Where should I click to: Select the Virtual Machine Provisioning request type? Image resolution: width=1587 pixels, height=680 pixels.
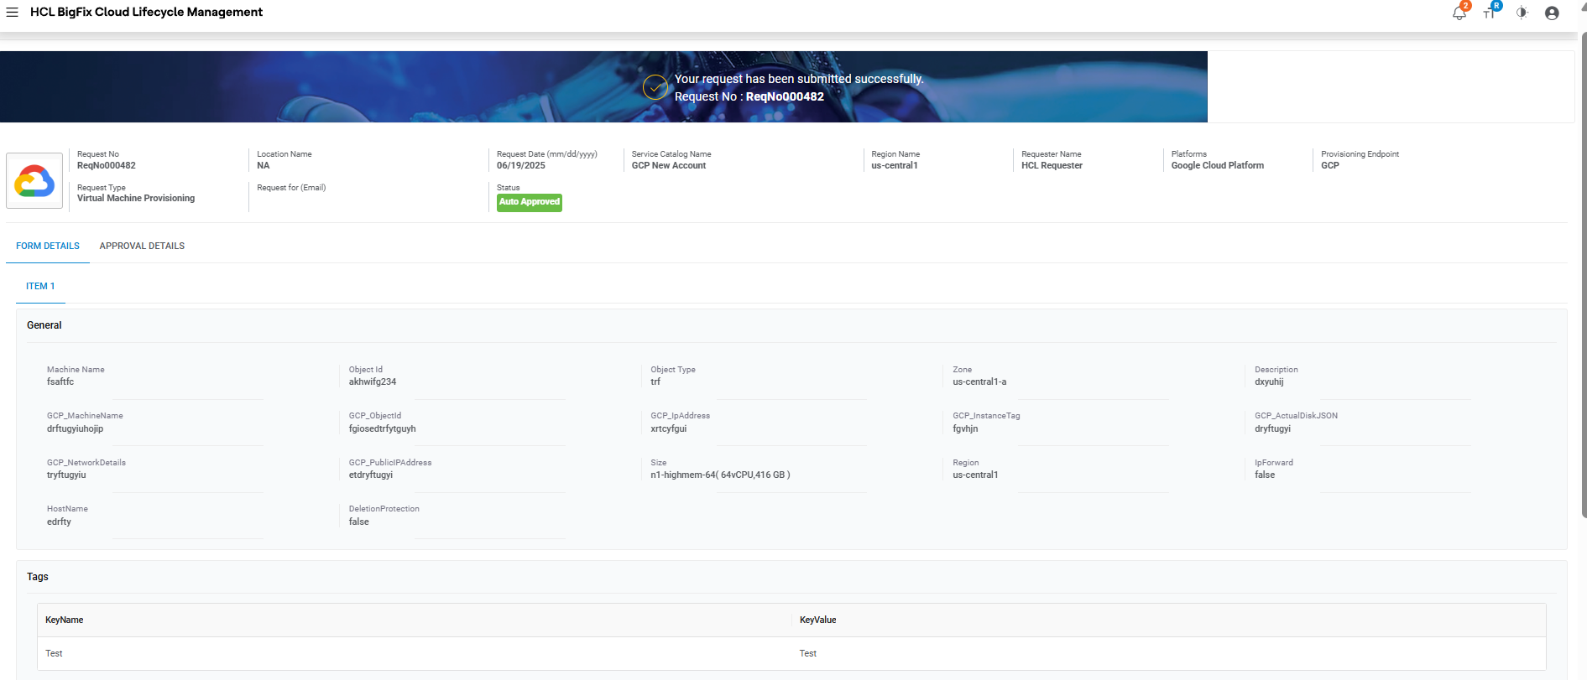136,199
